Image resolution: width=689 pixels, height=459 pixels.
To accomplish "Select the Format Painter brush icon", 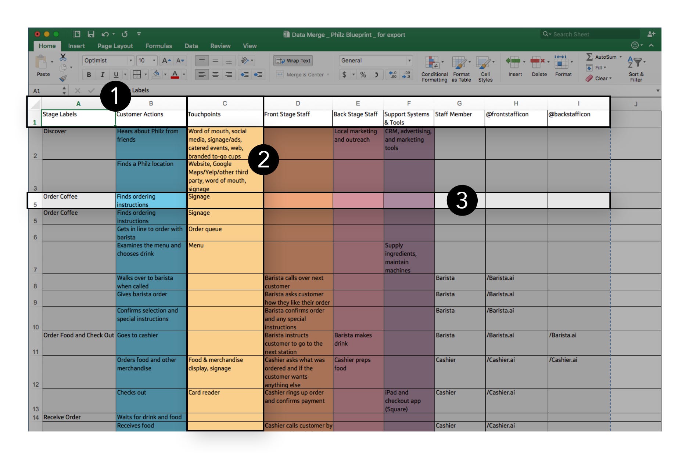I will [63, 78].
